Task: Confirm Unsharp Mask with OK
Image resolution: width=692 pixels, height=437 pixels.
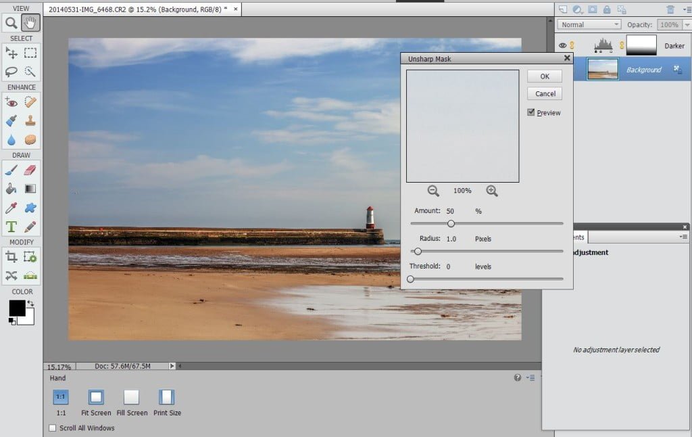Action: click(x=545, y=76)
